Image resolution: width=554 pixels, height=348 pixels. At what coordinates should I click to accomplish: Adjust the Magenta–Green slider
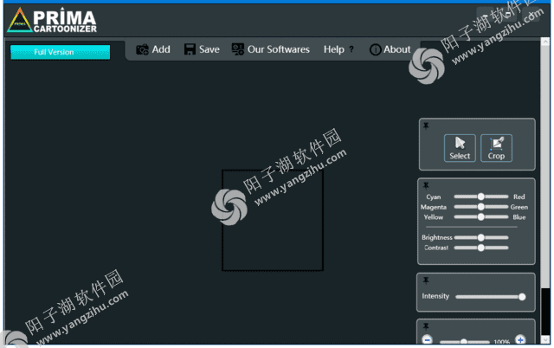pyautogui.click(x=481, y=207)
